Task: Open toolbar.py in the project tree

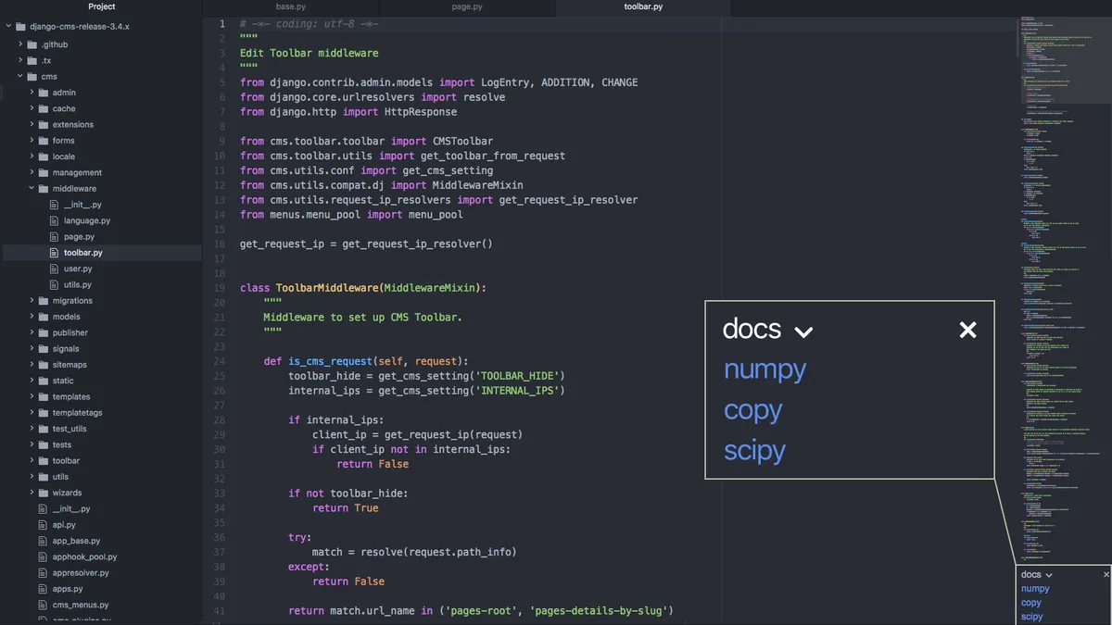Action: (x=83, y=253)
